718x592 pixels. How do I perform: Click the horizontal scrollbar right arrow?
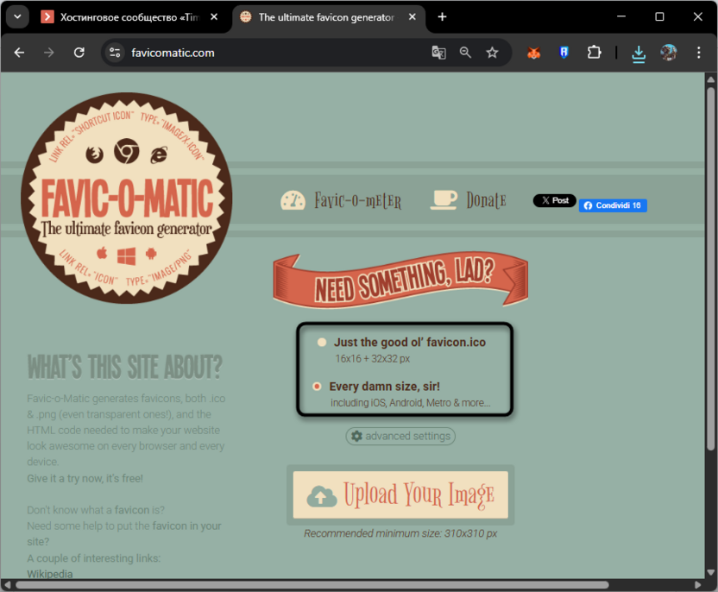coord(697,585)
